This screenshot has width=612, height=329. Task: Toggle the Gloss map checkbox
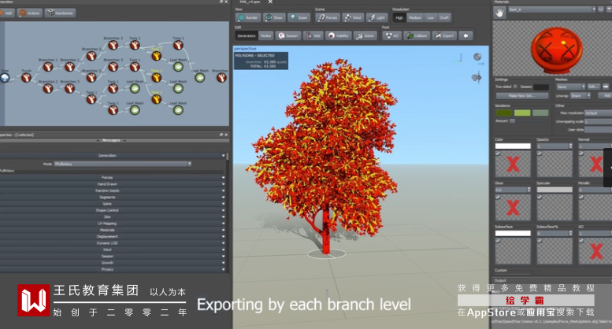click(498, 197)
